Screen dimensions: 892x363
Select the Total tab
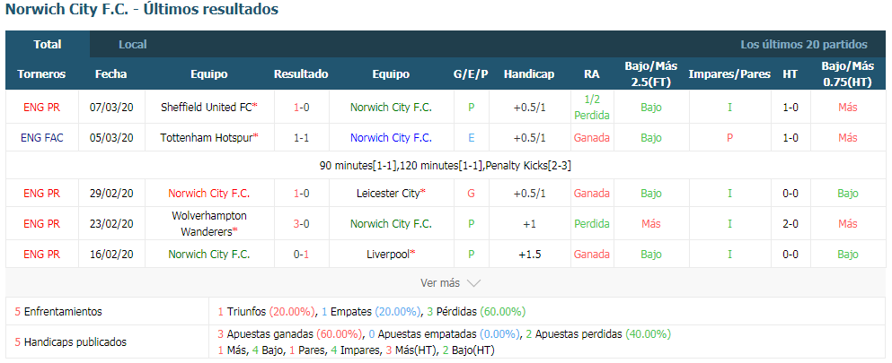click(48, 44)
